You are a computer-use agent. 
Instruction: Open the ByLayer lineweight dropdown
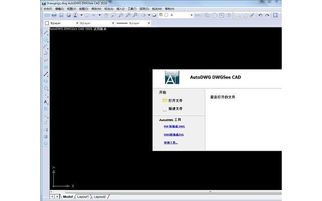(x=149, y=23)
